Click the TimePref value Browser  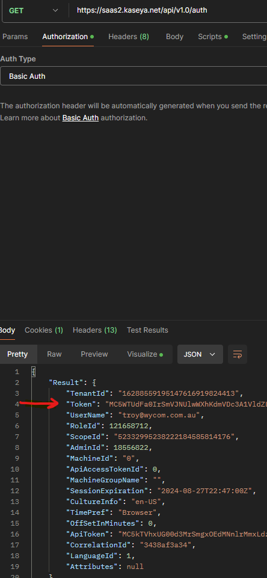(137, 512)
